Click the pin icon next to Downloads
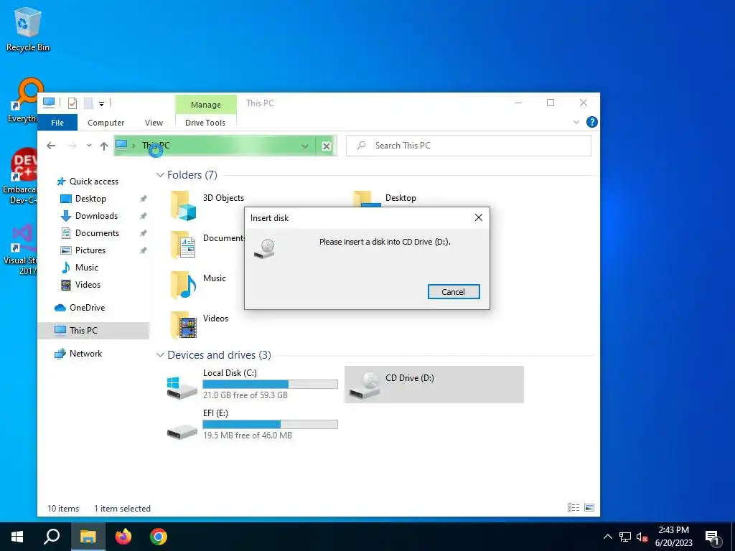 tap(143, 216)
